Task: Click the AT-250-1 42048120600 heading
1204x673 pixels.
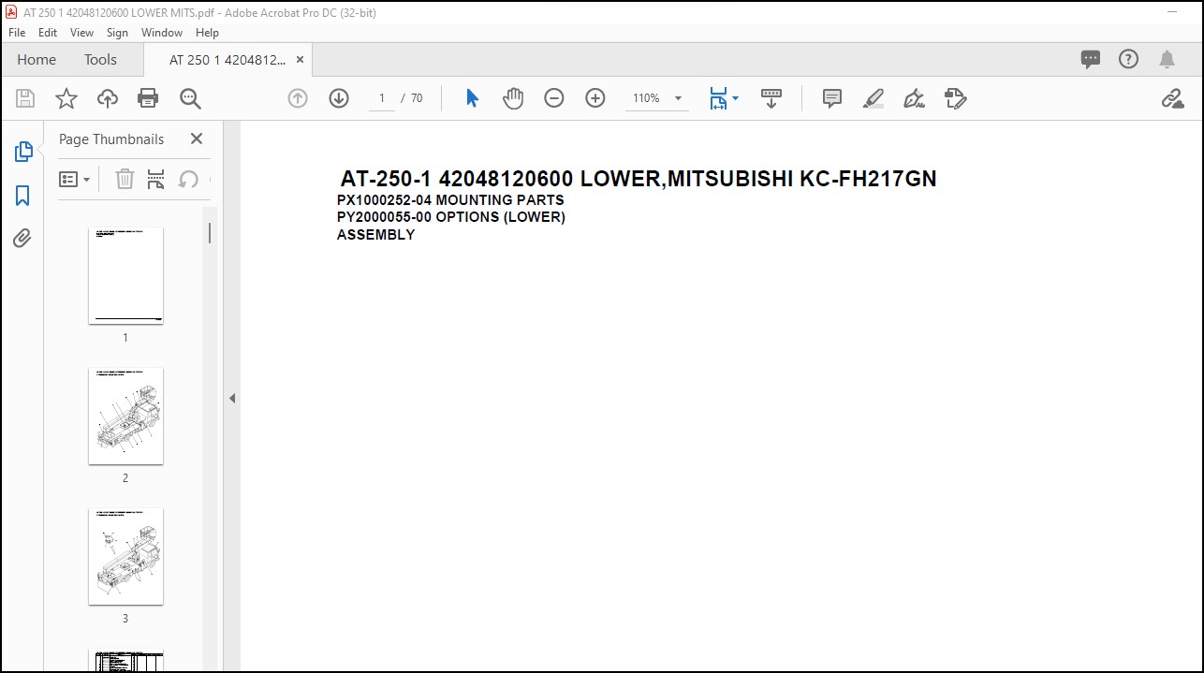Action: (639, 179)
